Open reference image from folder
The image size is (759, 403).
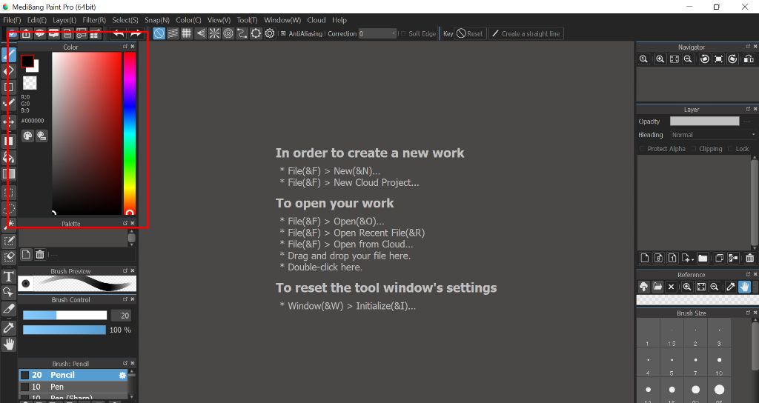point(657,287)
